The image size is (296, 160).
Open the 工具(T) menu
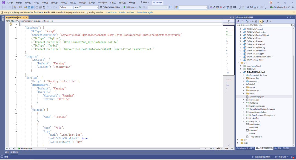click(x=92, y=3)
